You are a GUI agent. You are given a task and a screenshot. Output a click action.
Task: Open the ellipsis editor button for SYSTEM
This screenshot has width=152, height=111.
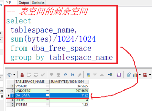[47, 104]
